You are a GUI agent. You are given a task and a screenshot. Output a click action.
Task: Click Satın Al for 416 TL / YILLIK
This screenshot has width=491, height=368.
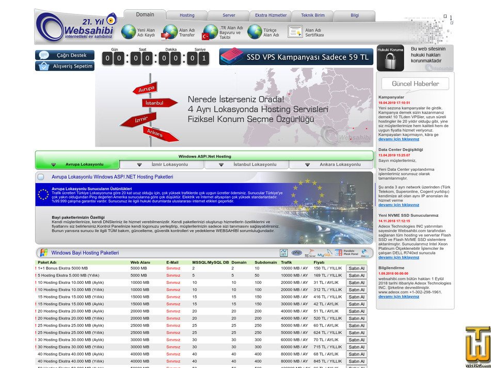[x=356, y=297]
